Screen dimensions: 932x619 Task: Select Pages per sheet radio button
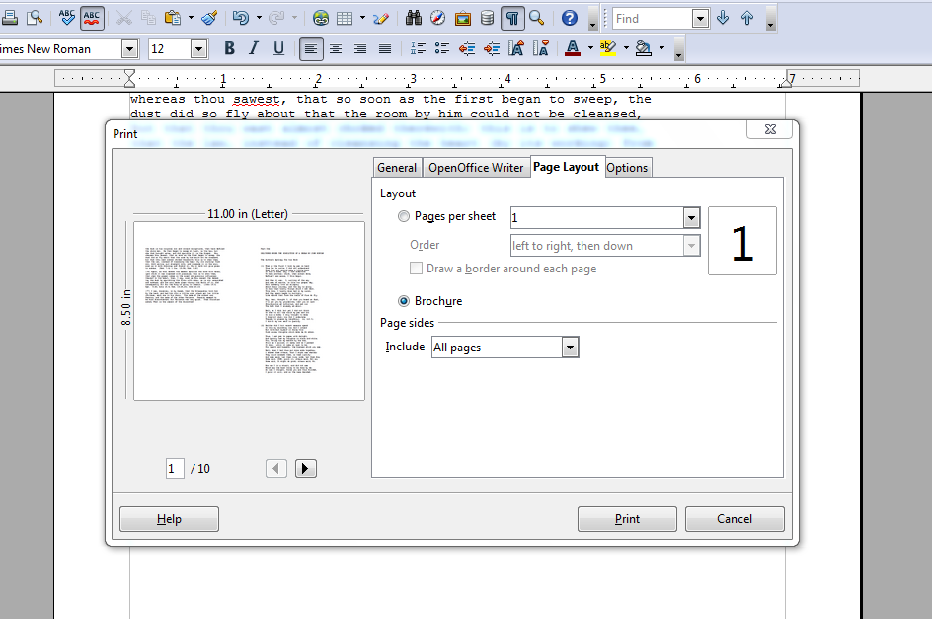point(404,216)
